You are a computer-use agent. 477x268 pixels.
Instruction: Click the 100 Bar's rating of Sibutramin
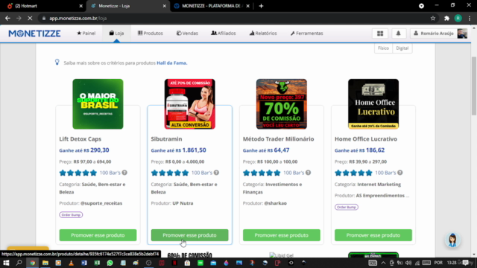202,173
